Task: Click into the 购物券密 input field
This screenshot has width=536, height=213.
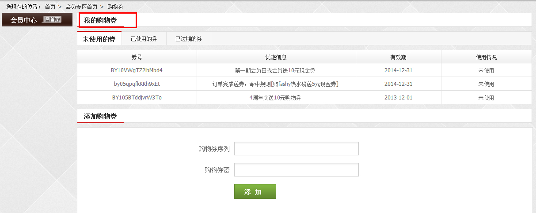Action: (x=296, y=170)
